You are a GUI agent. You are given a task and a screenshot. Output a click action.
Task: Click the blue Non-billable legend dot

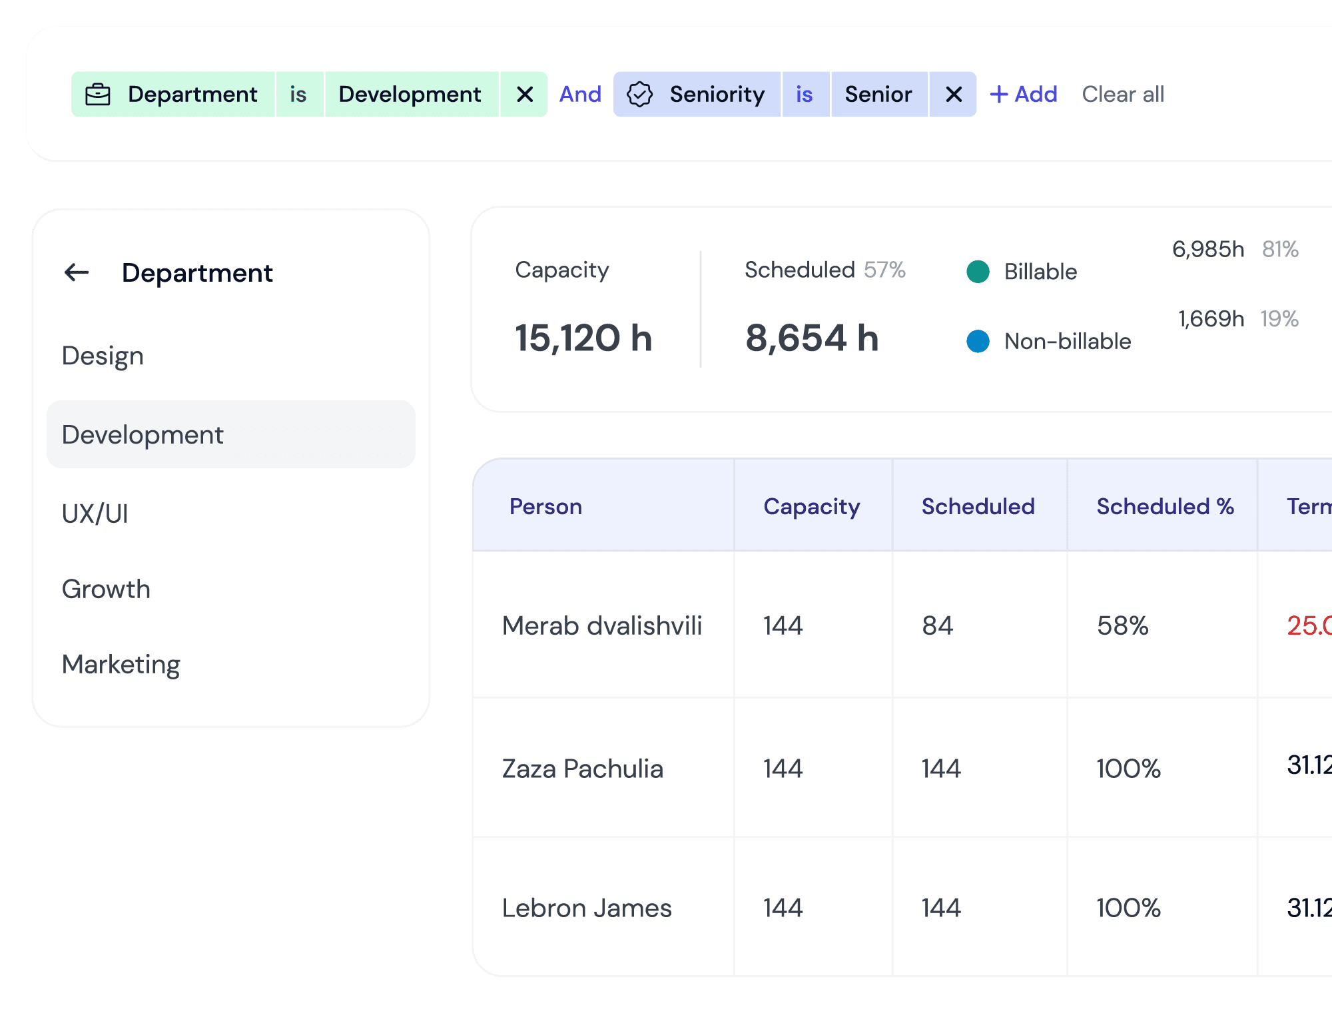click(x=978, y=341)
